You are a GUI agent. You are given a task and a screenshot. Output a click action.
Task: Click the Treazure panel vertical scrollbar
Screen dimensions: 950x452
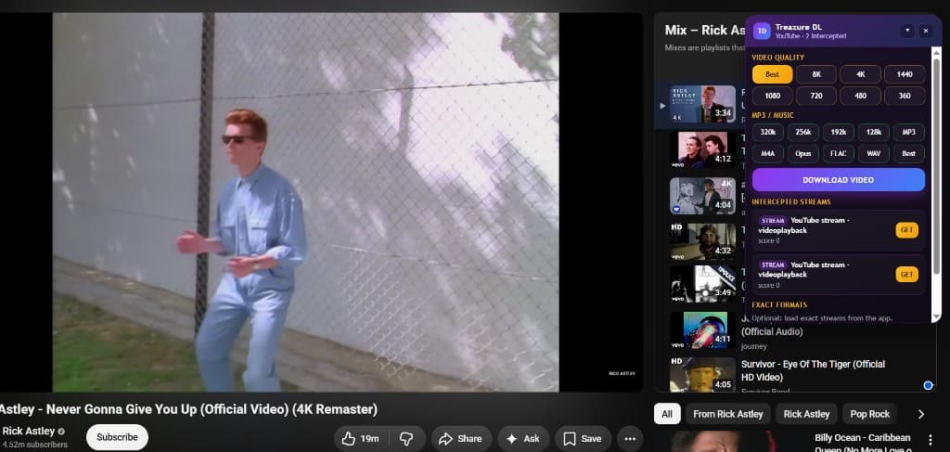coord(937,163)
